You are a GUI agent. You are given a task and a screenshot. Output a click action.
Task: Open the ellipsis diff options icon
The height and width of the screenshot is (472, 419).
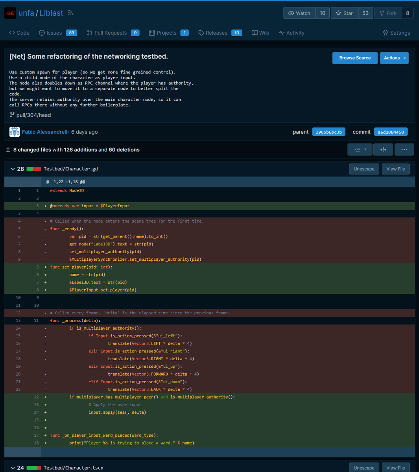404,149
